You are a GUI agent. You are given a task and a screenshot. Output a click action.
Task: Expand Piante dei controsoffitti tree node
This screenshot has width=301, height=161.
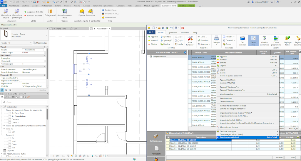pyautogui.click(x=4, y=126)
